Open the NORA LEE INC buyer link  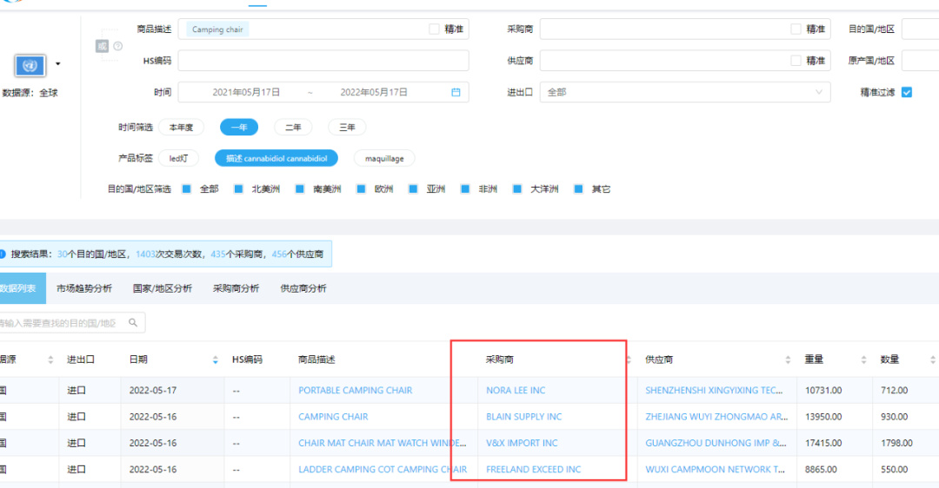(x=516, y=391)
